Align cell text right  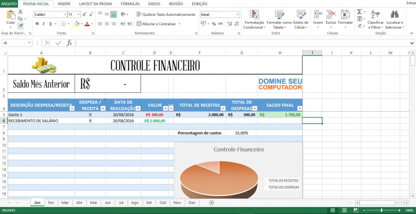(x=114, y=24)
